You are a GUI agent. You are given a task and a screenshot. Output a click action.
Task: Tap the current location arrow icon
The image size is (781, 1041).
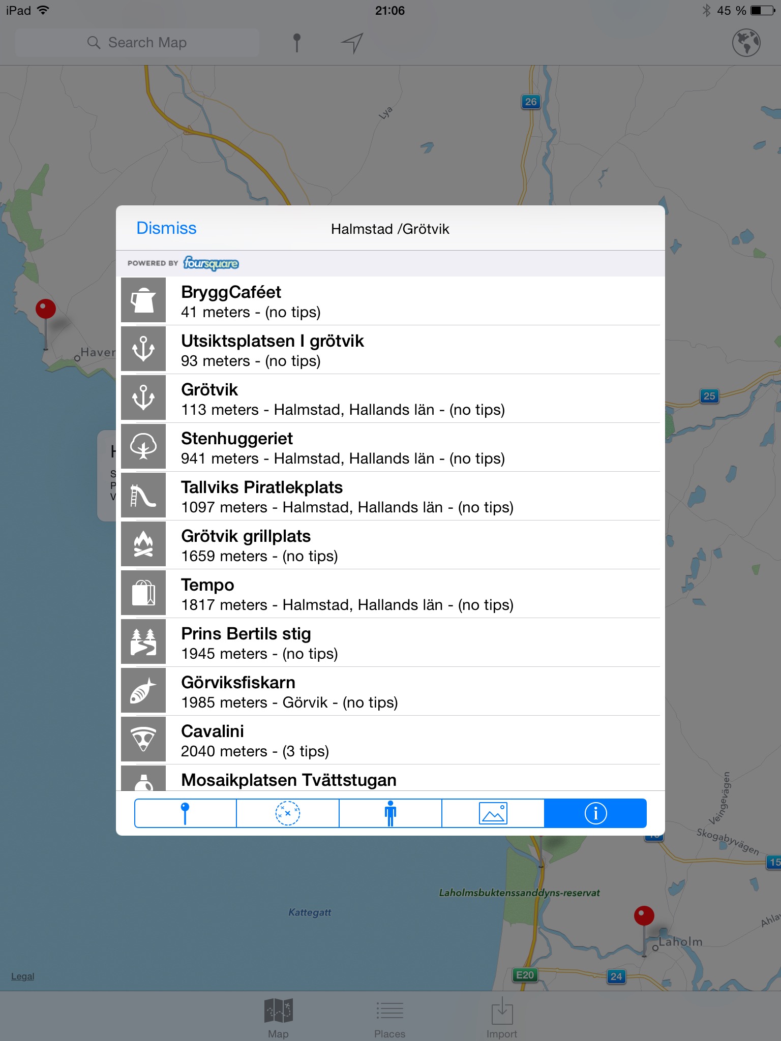352,43
